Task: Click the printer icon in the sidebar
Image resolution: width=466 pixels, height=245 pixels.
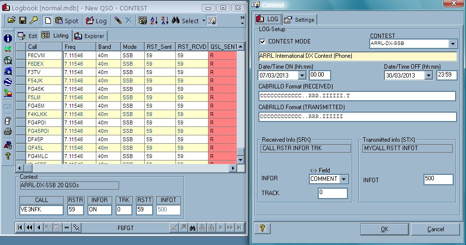Action: coord(8,131)
